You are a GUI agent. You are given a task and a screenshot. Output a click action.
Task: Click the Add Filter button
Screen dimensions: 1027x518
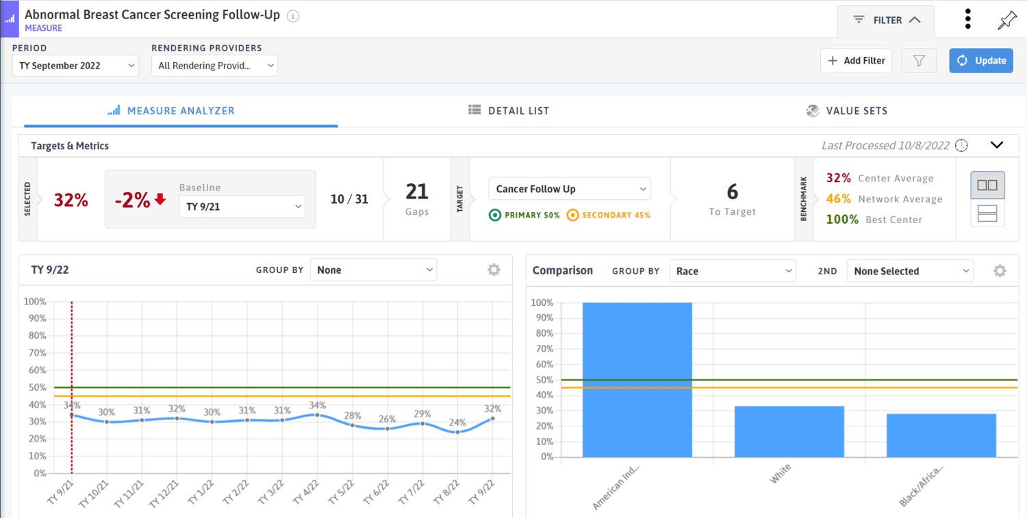pos(856,61)
